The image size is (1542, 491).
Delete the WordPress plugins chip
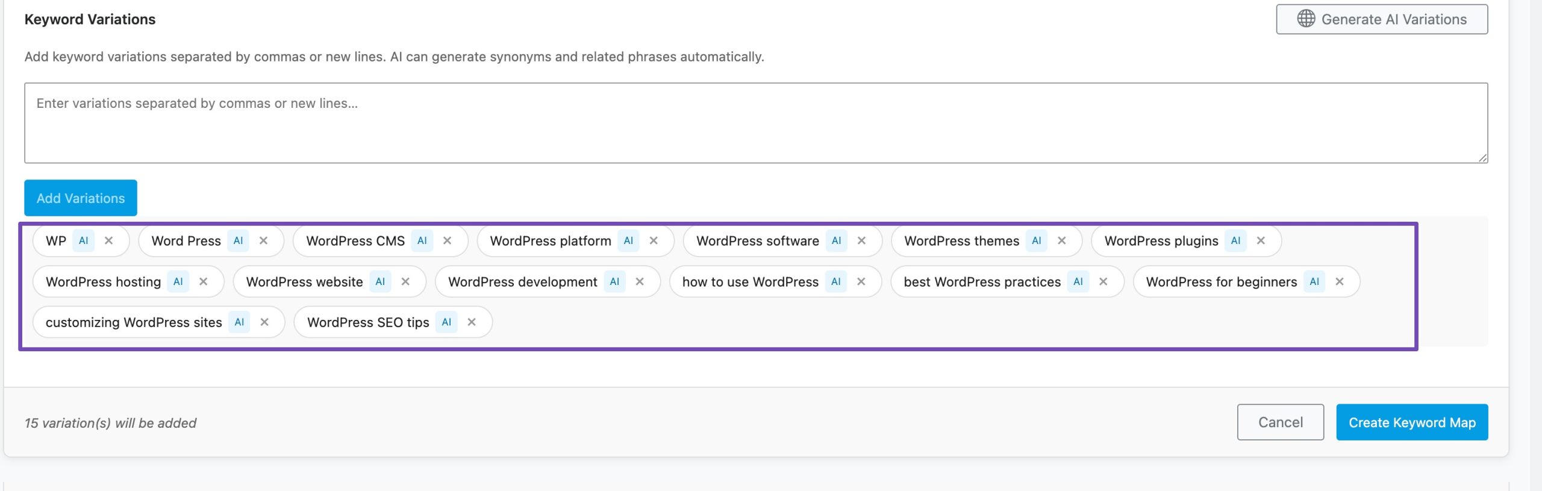1261,240
